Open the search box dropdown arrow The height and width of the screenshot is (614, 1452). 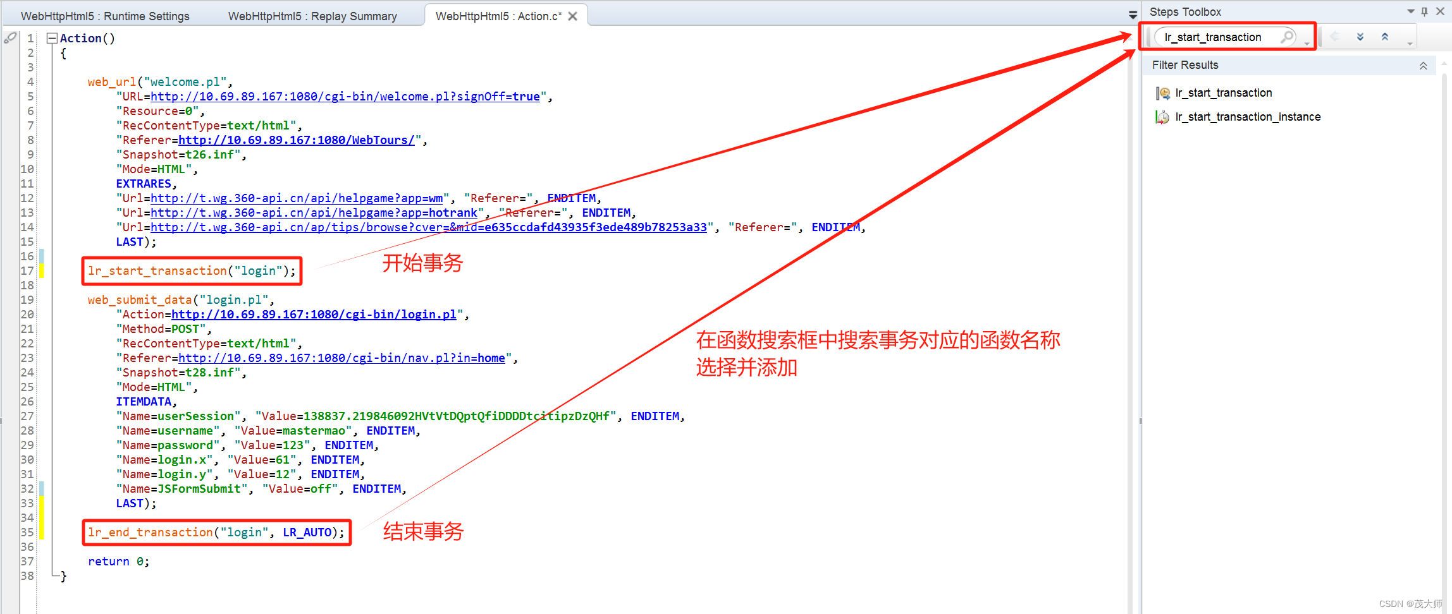pos(1307,44)
